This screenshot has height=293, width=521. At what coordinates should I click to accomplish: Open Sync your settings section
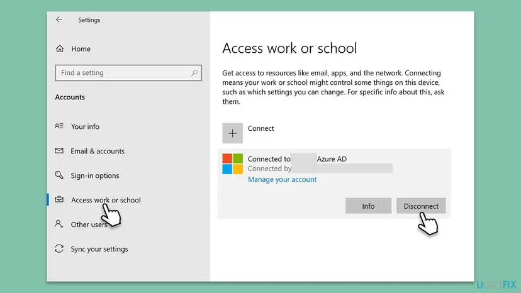tap(99, 249)
